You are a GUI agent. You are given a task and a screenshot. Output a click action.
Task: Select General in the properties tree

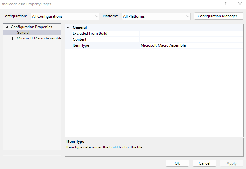23,33
